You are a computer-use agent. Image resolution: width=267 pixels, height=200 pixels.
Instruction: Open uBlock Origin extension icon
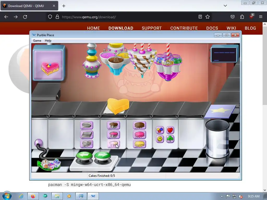coord(252,16)
